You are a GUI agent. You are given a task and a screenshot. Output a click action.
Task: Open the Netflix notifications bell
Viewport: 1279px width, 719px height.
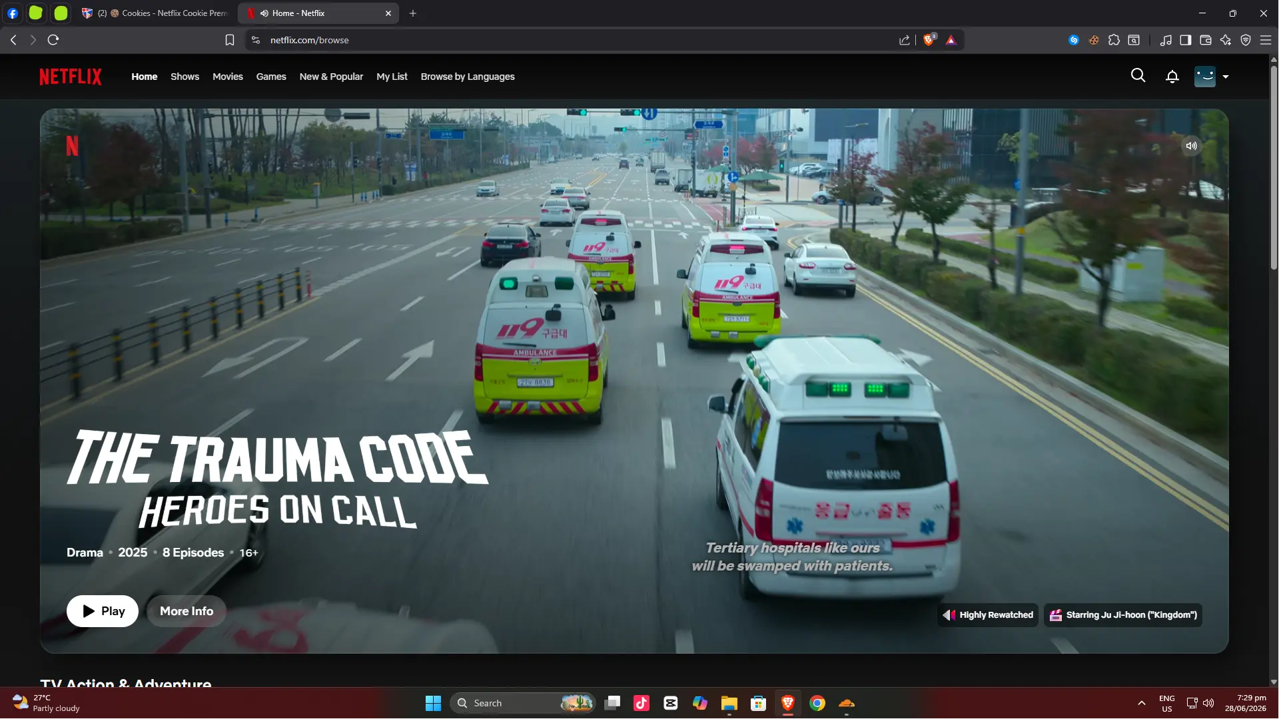(x=1172, y=77)
